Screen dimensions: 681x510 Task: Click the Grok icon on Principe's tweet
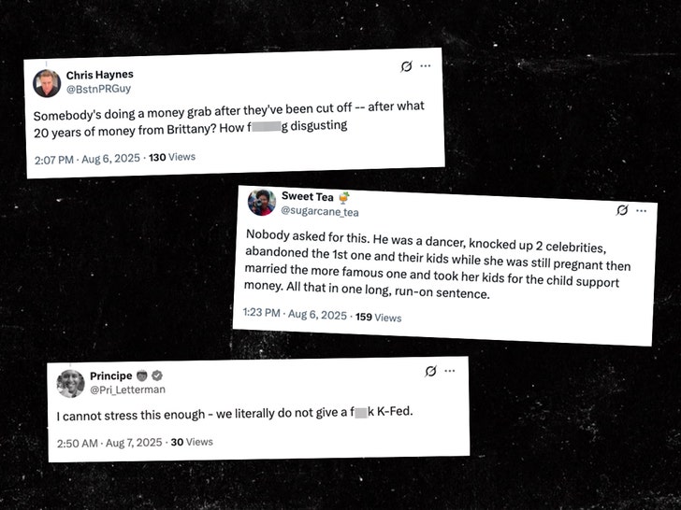[x=430, y=371]
